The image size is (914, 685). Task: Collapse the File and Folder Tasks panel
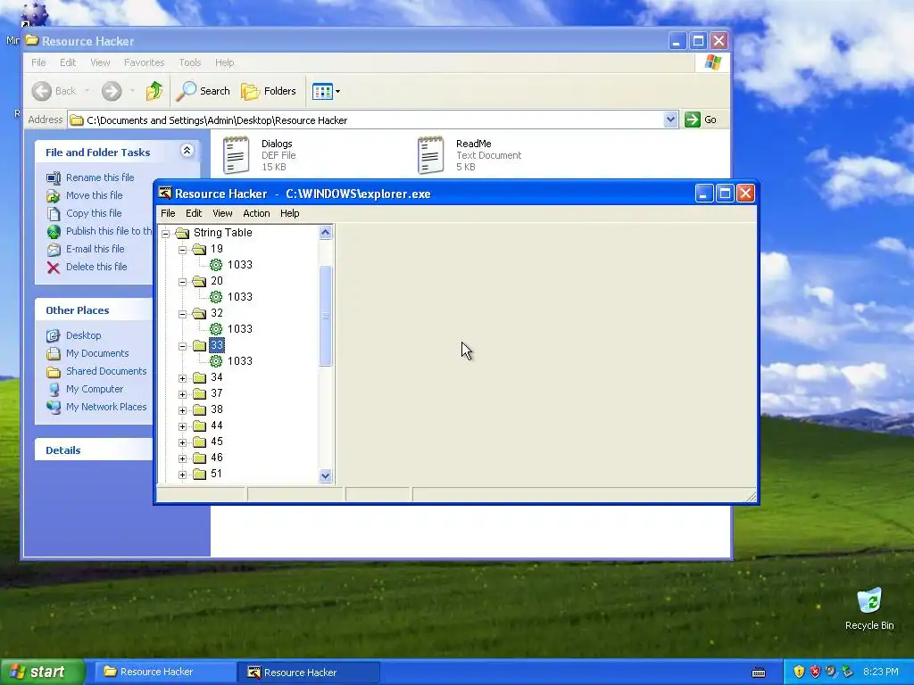[187, 151]
